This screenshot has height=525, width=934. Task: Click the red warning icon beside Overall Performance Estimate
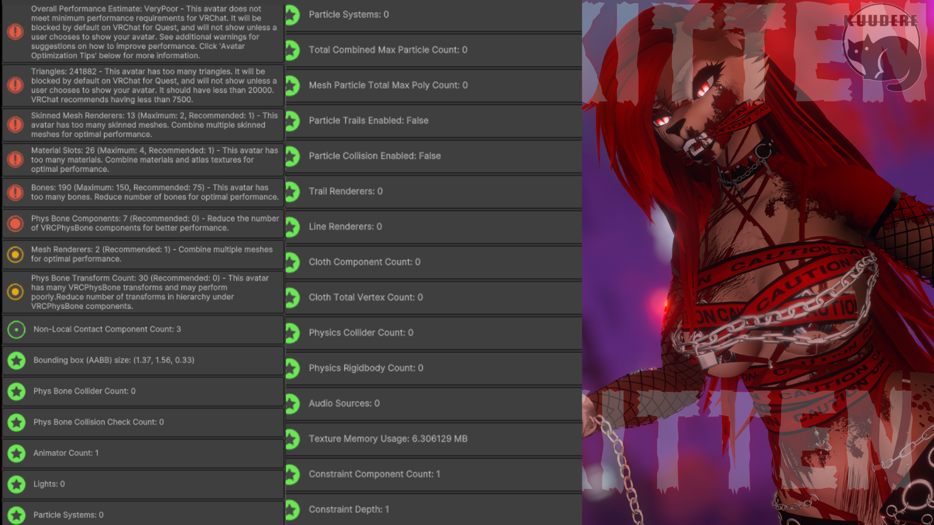pyautogui.click(x=15, y=32)
